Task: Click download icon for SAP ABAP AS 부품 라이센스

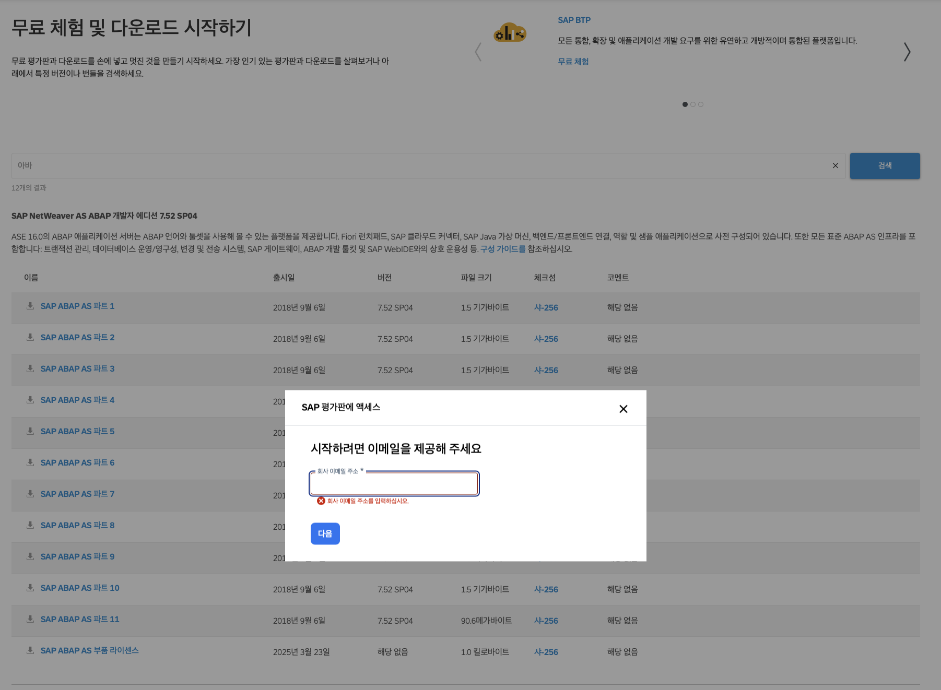Action: pos(30,650)
